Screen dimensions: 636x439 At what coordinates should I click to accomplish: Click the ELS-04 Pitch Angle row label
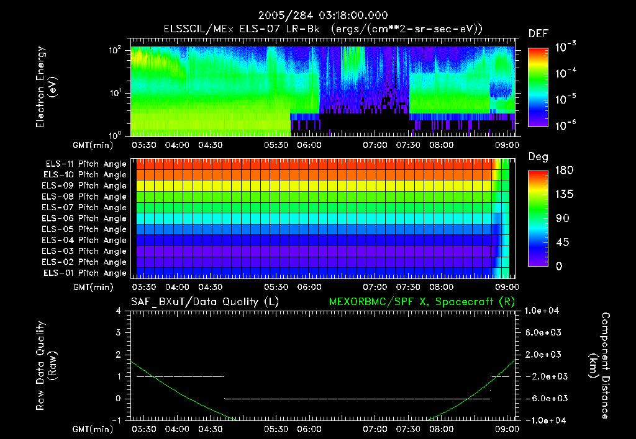point(84,240)
